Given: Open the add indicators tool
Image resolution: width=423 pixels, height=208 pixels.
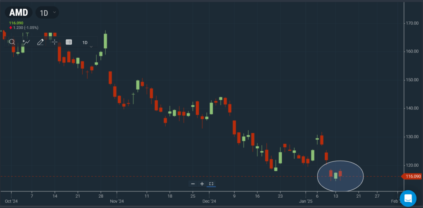Looking at the screenshot, I should coord(26,42).
